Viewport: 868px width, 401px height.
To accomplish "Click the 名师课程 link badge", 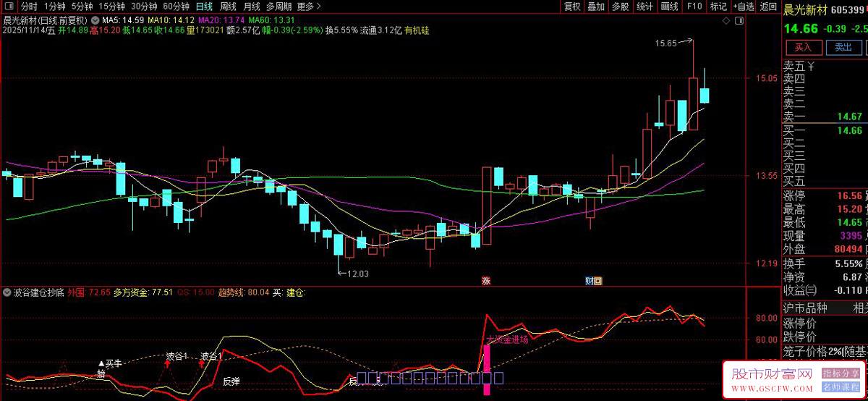I will click(x=841, y=387).
